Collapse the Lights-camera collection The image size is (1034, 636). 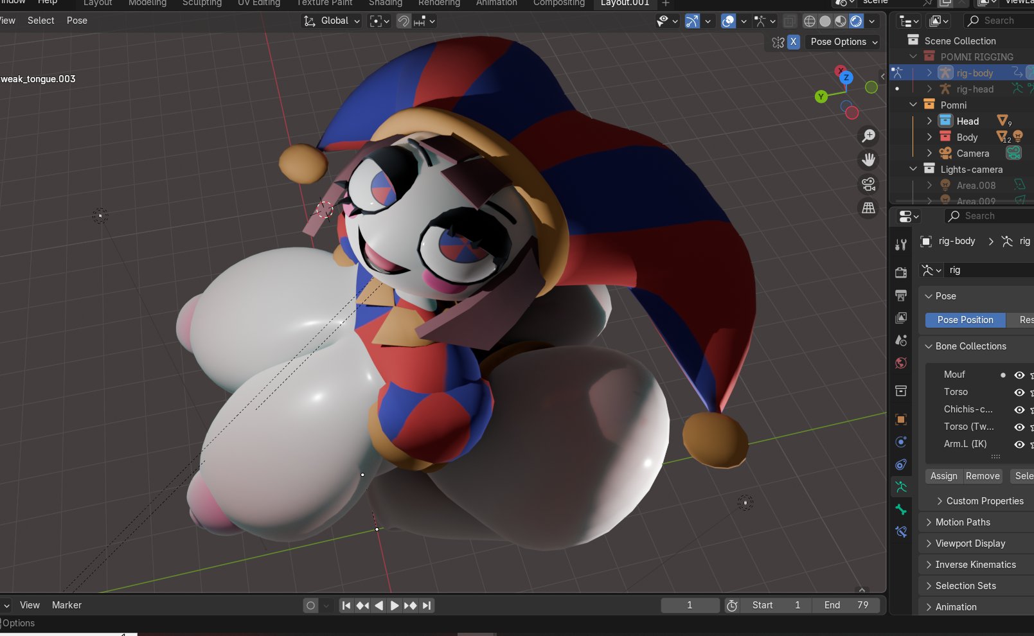coord(913,169)
